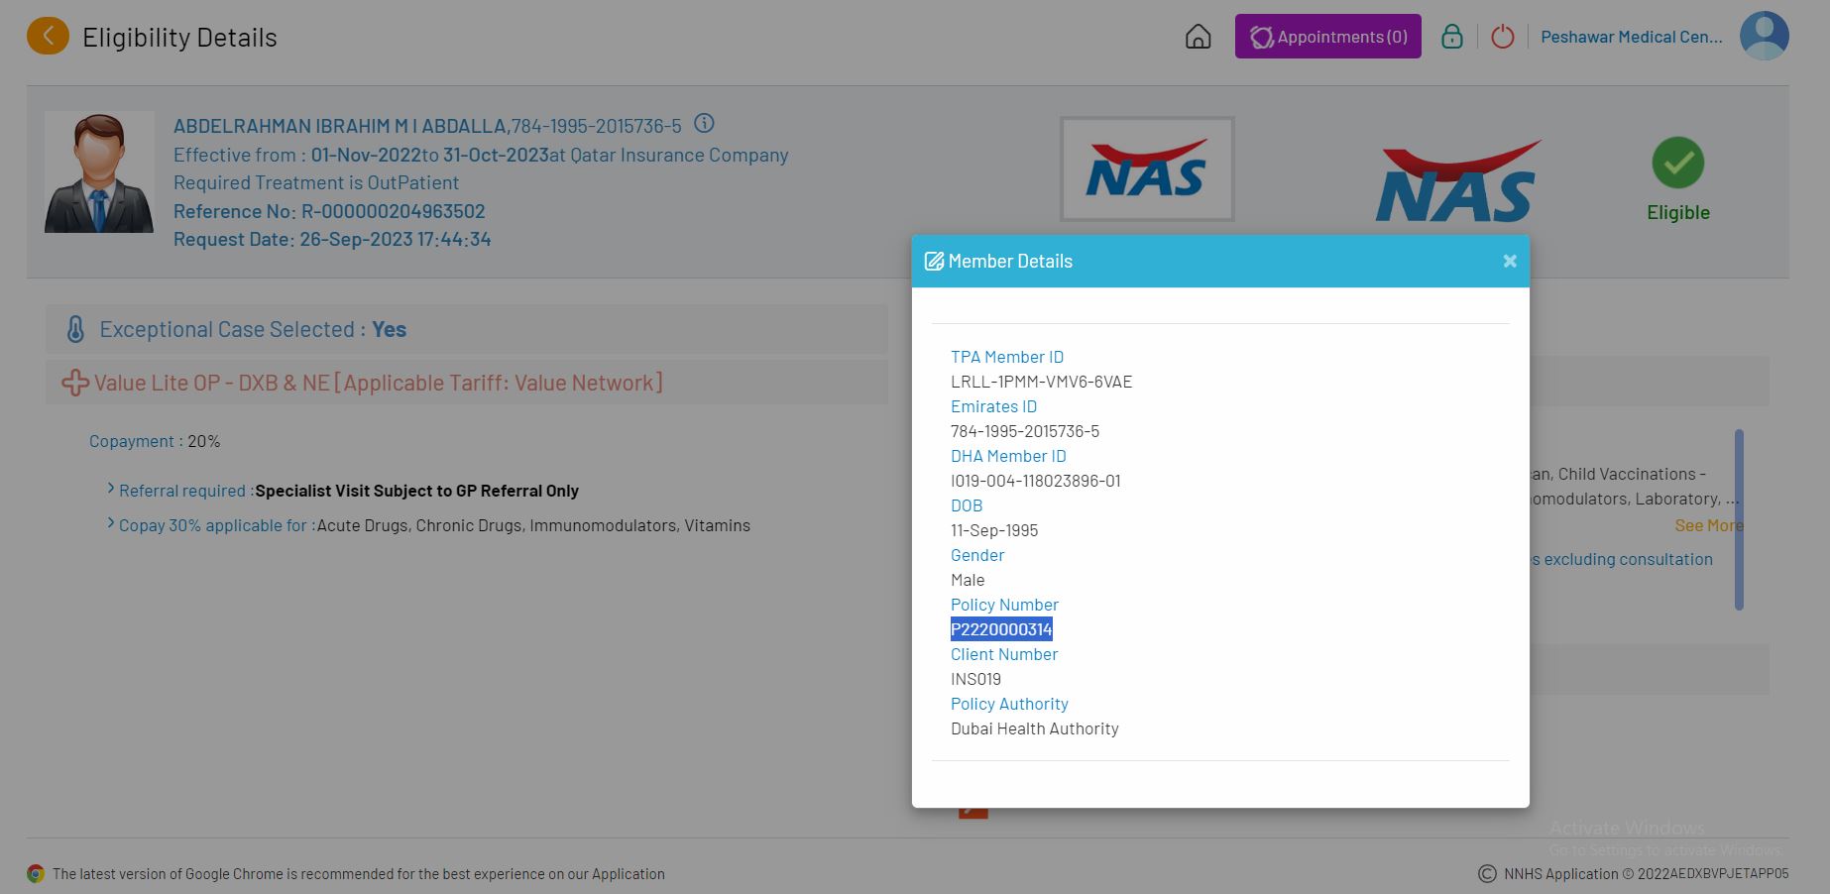Click the See More link
Viewport: 1830px width, 894px height.
1707,525
